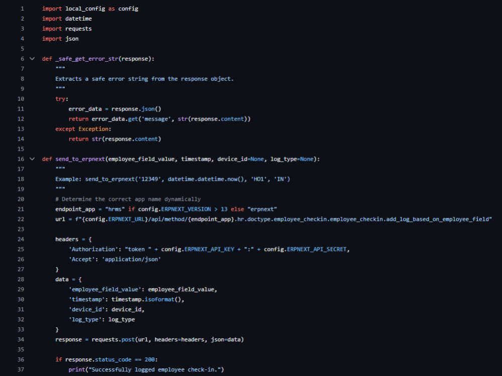Select line number 34
This screenshot has width=502, height=376.
point(21,339)
